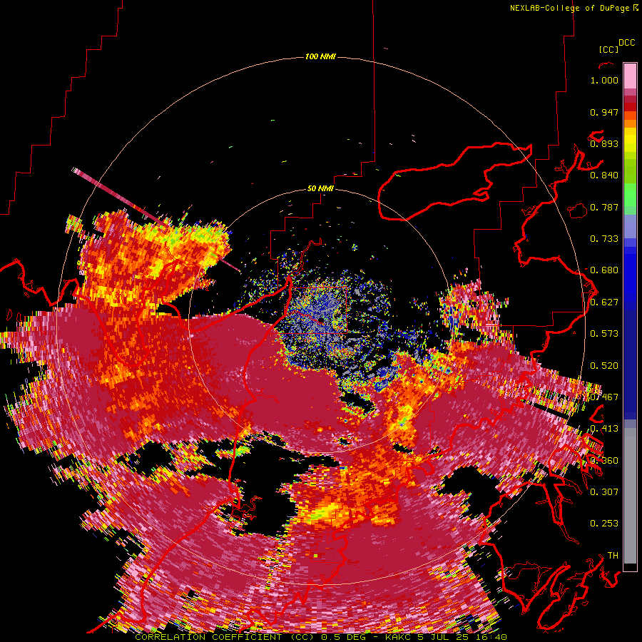Click the 0.680 color scale value

pyautogui.click(x=604, y=270)
